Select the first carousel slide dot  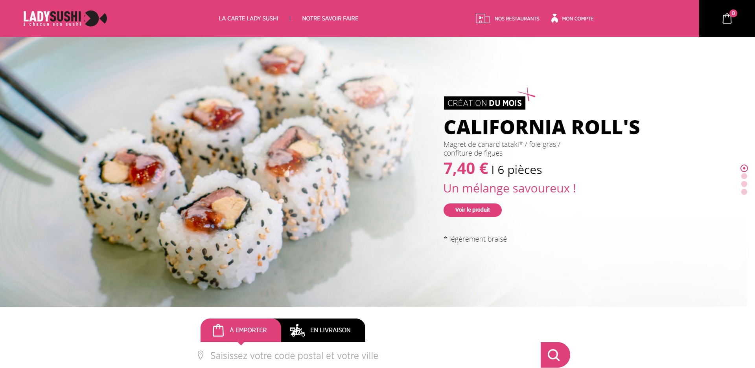tap(744, 168)
